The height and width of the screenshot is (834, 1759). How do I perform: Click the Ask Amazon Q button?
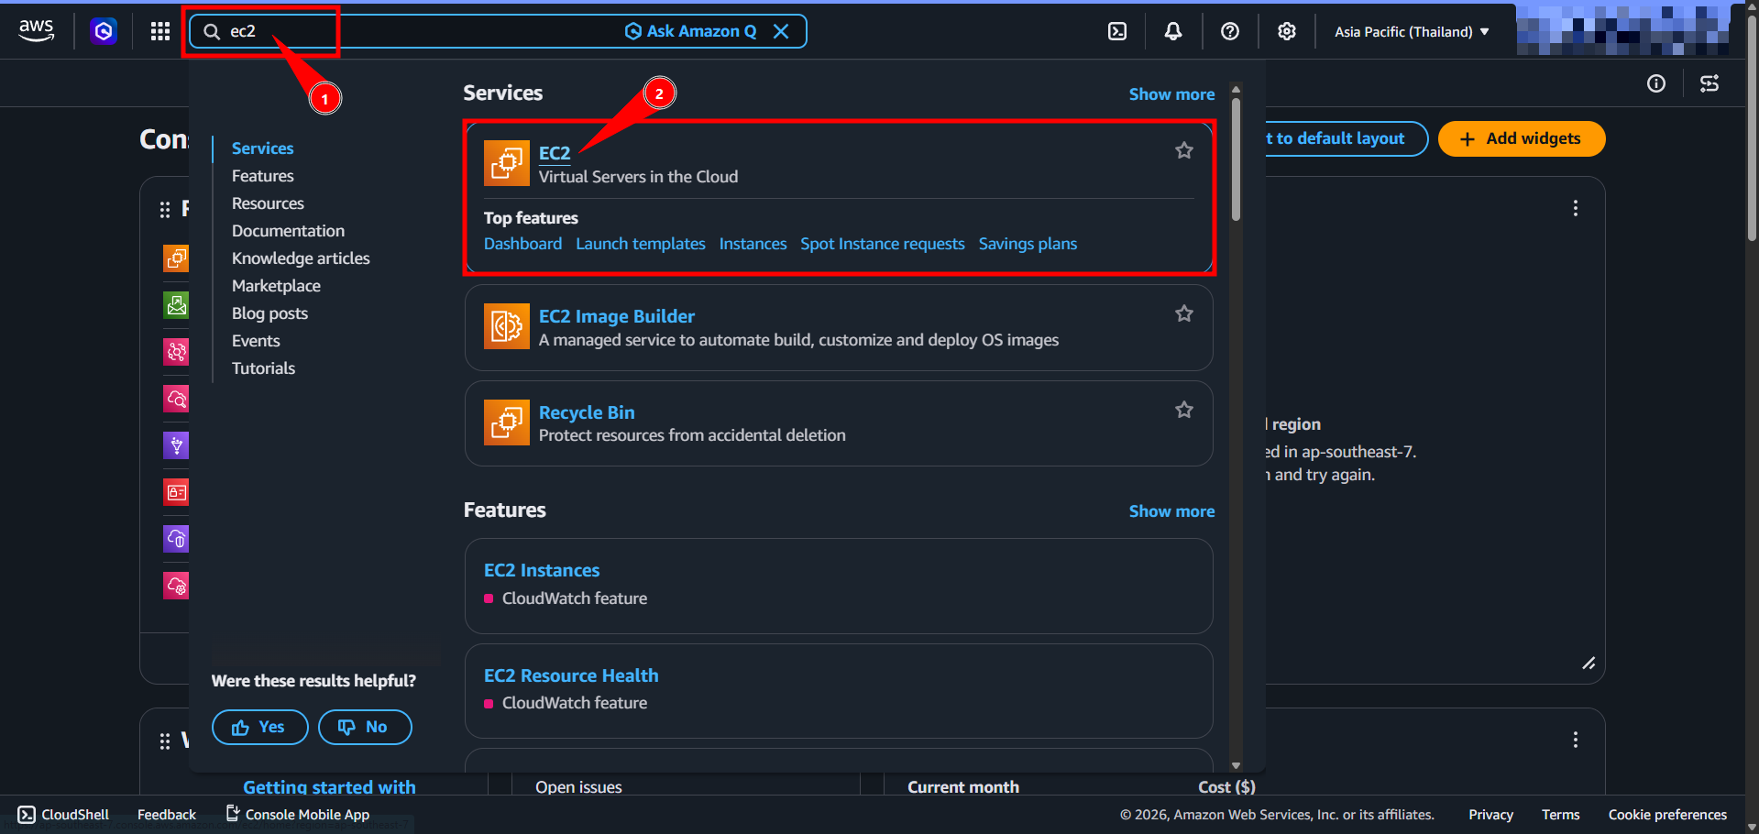[691, 31]
